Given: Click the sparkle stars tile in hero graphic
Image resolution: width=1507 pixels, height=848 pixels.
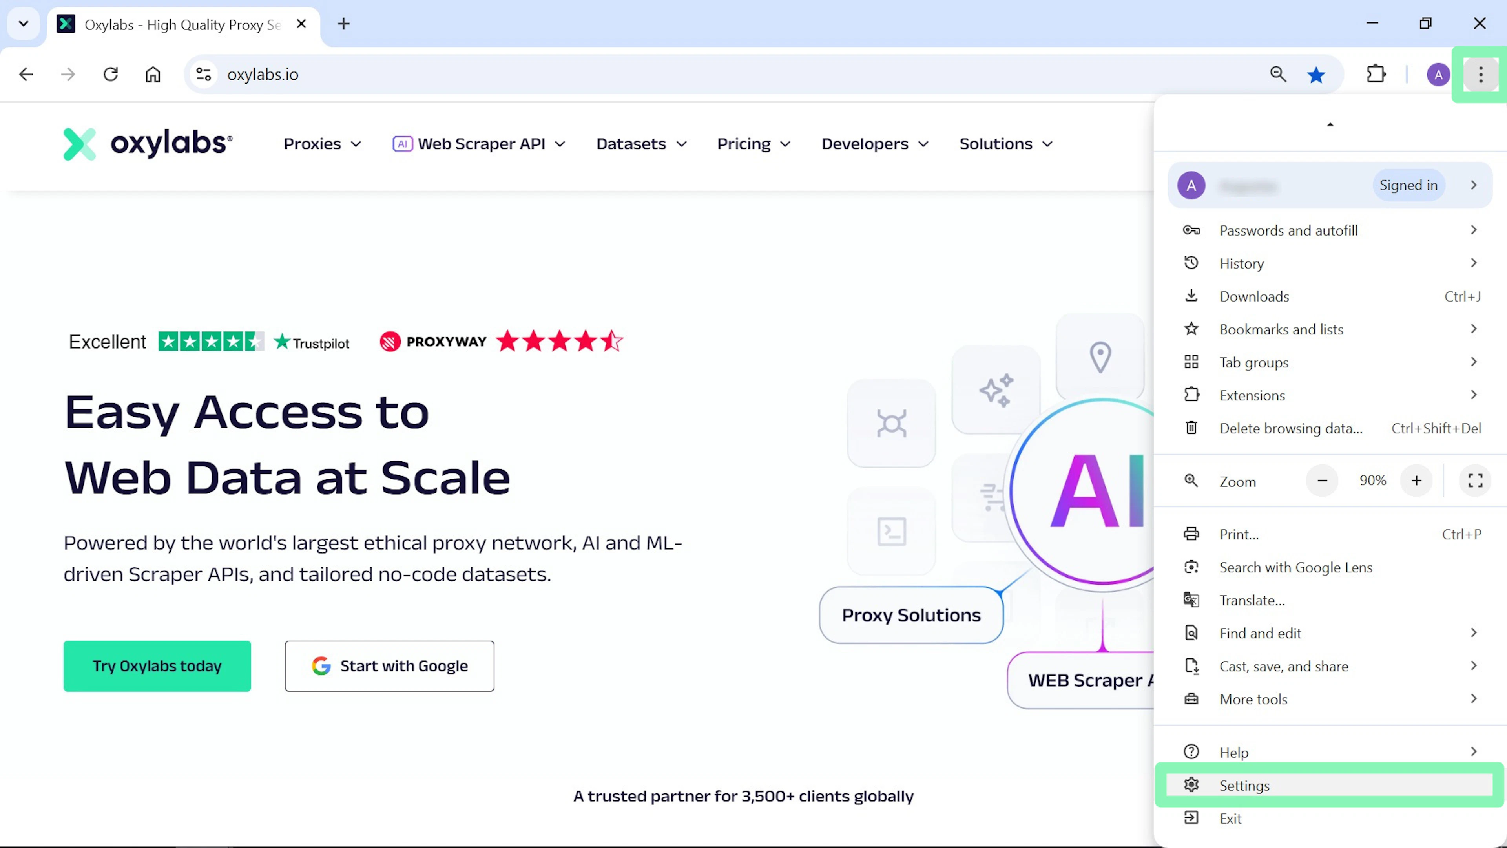Looking at the screenshot, I should coord(996,390).
